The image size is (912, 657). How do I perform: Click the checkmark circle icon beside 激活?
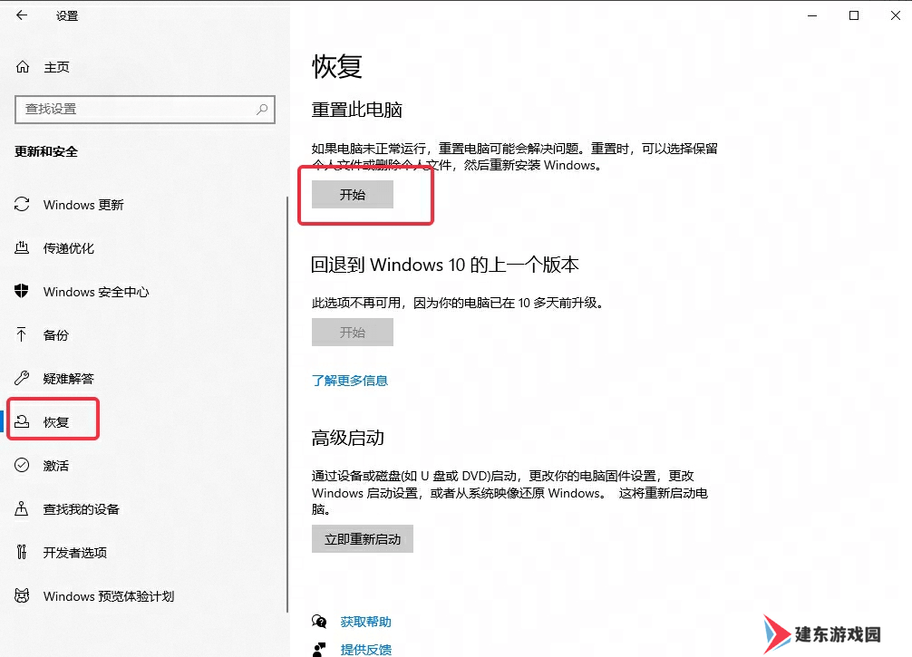click(x=22, y=465)
